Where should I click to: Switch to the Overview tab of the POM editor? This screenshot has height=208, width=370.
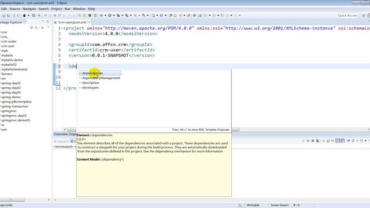point(61,134)
